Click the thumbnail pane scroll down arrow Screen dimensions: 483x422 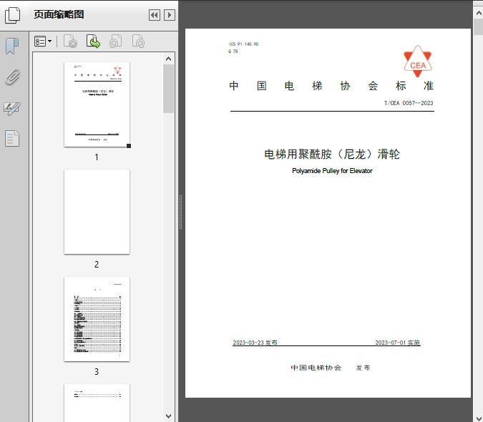point(168,416)
